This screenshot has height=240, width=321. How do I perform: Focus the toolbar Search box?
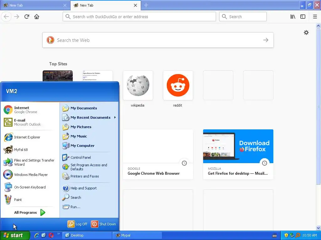(x=243, y=17)
